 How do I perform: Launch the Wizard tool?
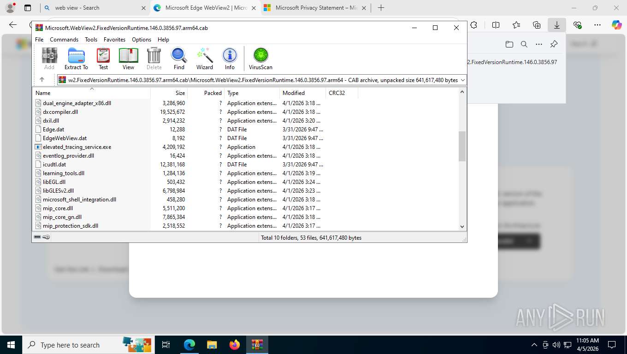coord(205,59)
